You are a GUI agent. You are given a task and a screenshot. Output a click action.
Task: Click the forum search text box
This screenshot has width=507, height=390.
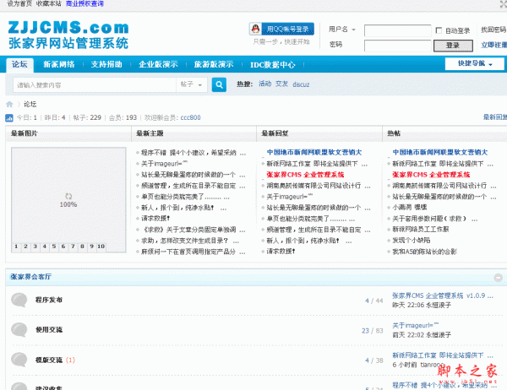(95, 85)
